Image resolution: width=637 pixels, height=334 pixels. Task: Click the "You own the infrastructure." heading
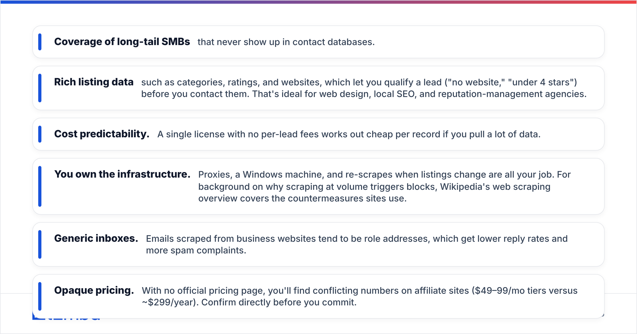pos(122,174)
